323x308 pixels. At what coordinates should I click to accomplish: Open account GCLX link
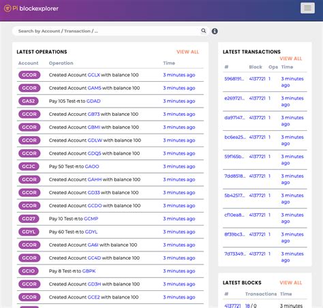coord(93,75)
